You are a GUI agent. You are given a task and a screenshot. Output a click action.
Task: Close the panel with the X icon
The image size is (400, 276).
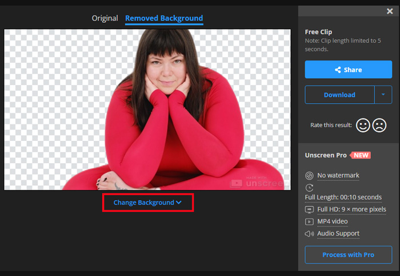pyautogui.click(x=390, y=11)
